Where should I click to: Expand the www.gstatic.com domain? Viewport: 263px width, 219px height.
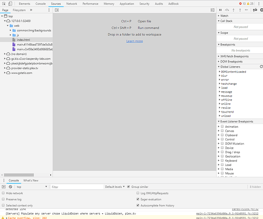click(x=5, y=73)
